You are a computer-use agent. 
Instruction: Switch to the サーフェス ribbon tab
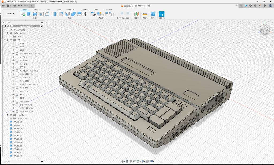[36, 10]
